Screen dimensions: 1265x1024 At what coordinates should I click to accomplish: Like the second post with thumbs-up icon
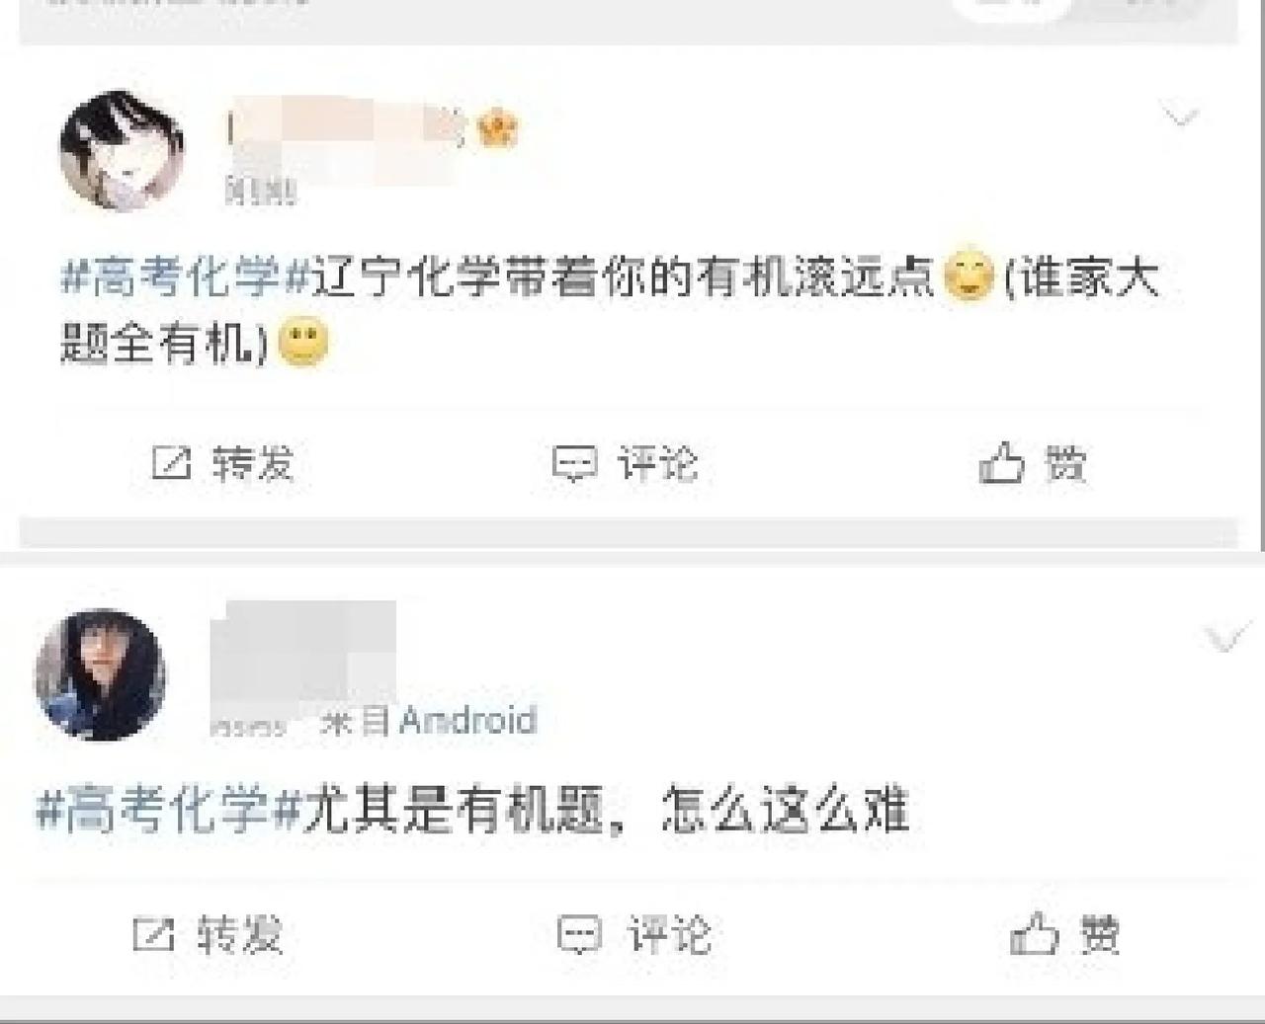pyautogui.click(x=1034, y=933)
